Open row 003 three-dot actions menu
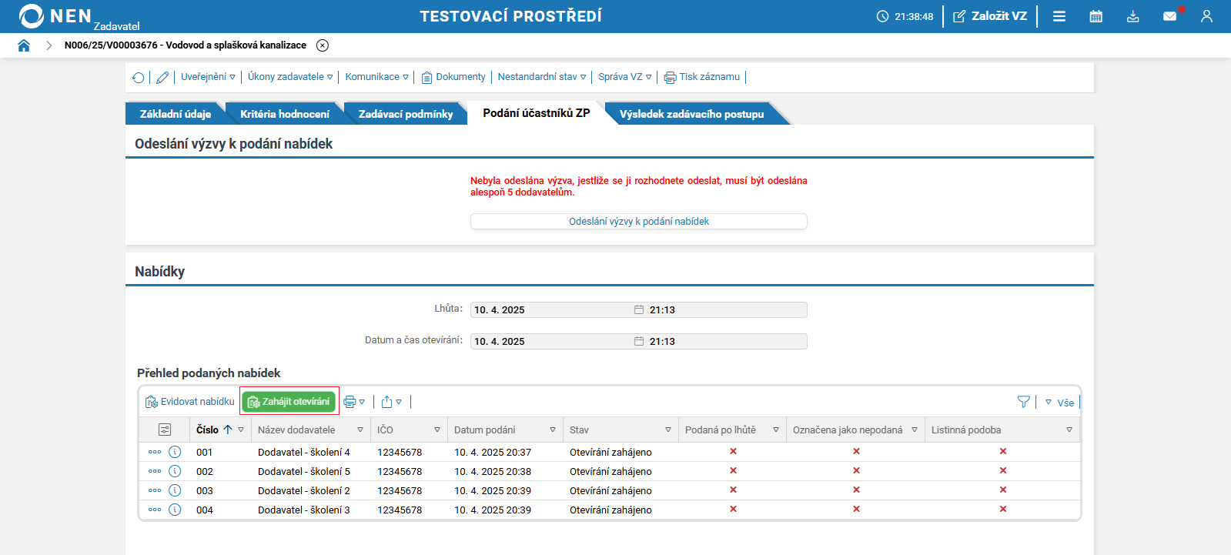This screenshot has height=555, width=1231. tap(155, 490)
